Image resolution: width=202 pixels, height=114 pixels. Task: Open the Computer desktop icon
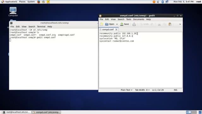13,12
